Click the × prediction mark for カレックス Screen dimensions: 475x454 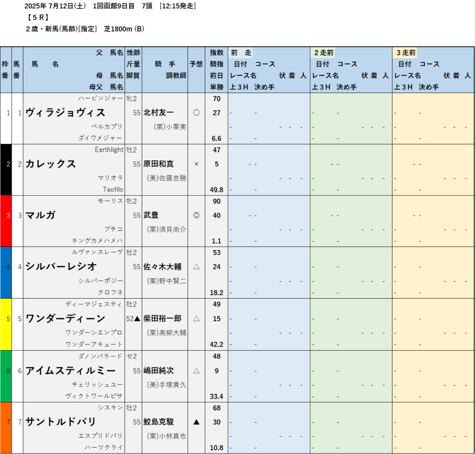point(196,164)
